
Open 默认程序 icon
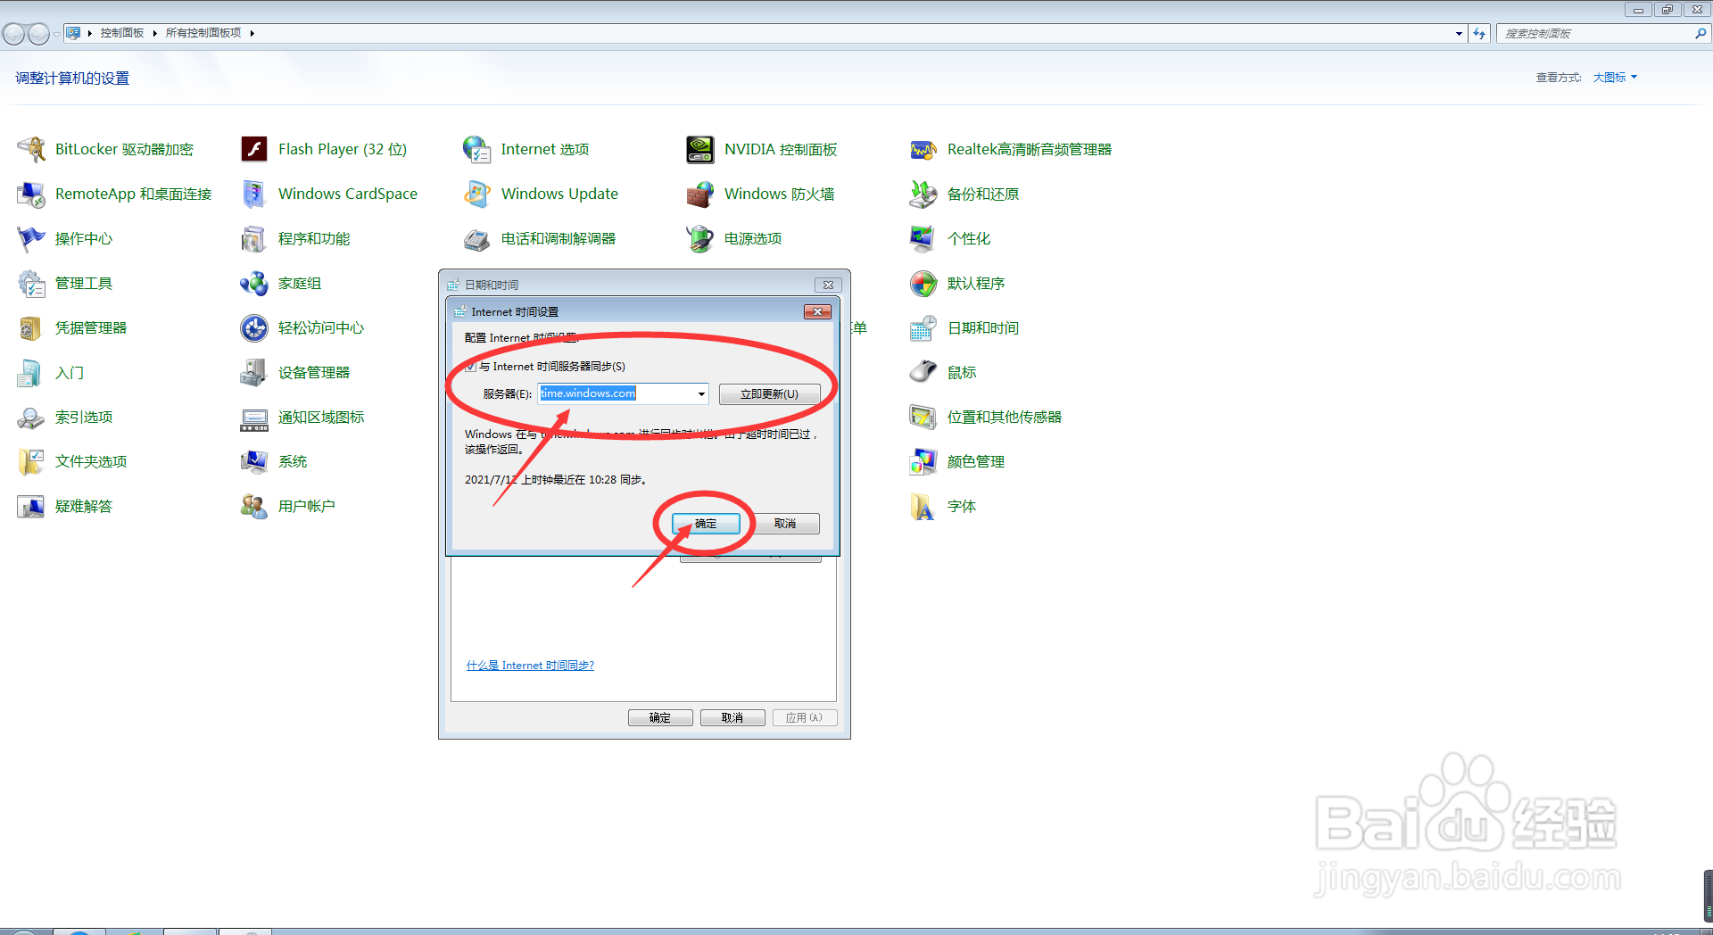923,283
